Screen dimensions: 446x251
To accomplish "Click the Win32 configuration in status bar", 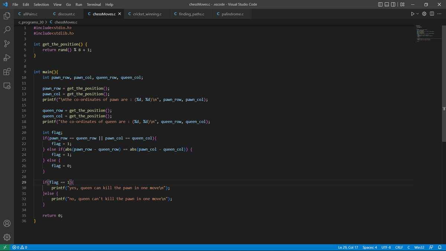I will pyautogui.click(x=419, y=247).
